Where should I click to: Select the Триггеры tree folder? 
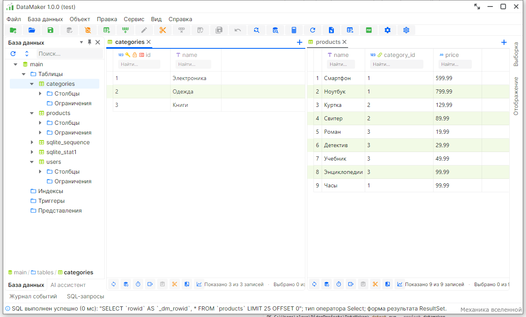point(48,201)
